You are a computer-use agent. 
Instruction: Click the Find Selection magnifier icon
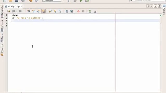(29, 11)
